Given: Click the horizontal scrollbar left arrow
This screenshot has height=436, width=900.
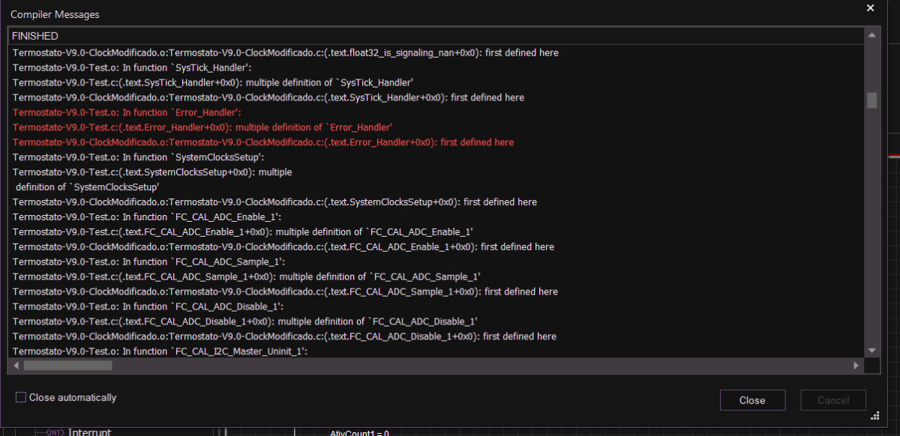Looking at the screenshot, I should point(15,366).
